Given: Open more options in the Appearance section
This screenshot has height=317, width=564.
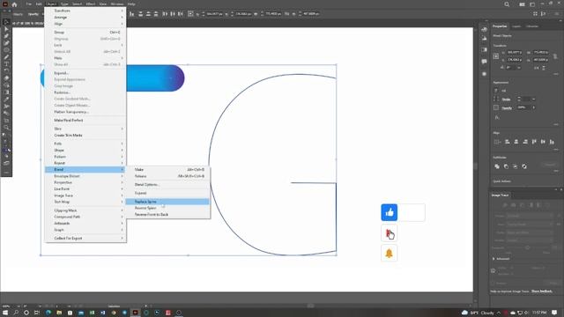Looking at the screenshot, I should pos(556,124).
